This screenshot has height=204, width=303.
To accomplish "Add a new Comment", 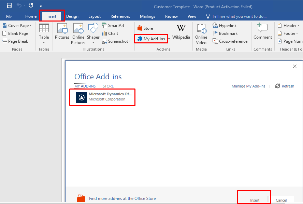I will point(263,31).
